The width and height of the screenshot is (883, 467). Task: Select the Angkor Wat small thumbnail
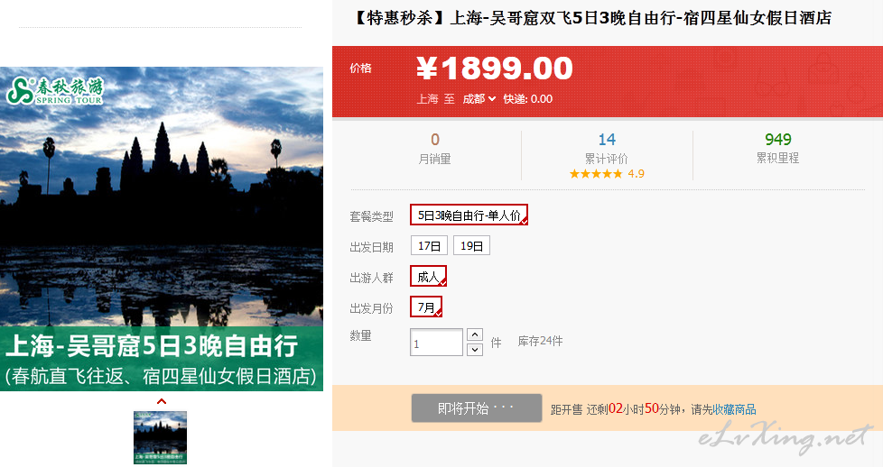(x=161, y=437)
